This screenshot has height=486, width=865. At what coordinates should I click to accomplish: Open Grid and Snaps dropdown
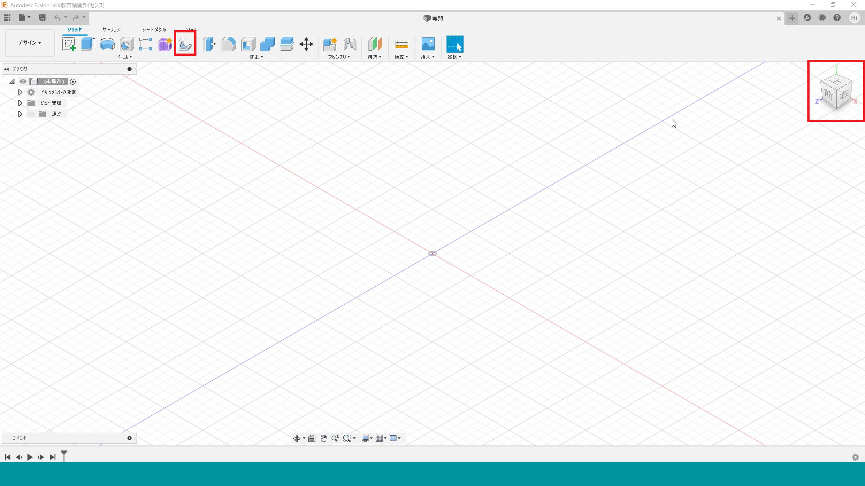click(x=381, y=438)
